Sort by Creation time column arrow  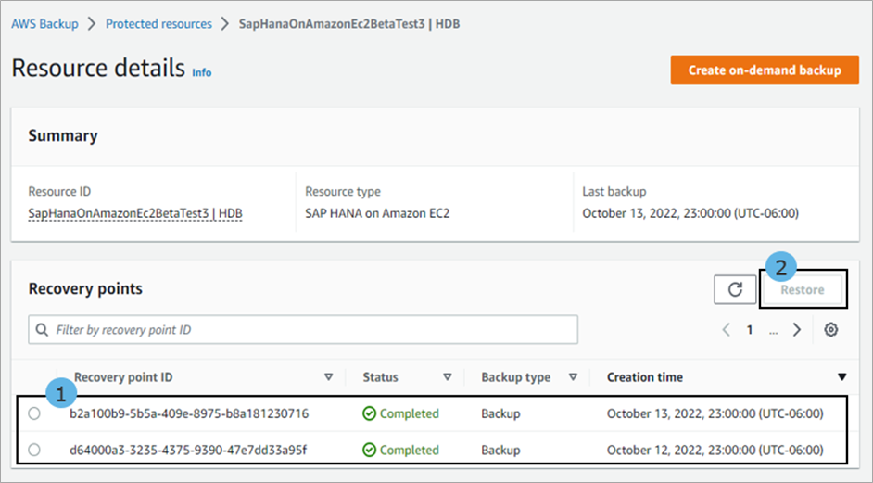pyautogui.click(x=841, y=377)
